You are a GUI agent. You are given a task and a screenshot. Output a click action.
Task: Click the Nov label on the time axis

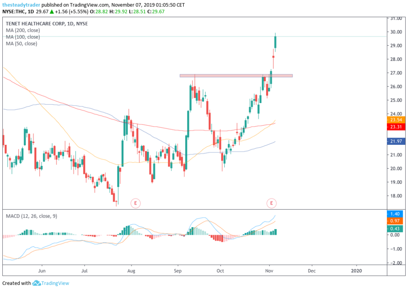[269, 271]
